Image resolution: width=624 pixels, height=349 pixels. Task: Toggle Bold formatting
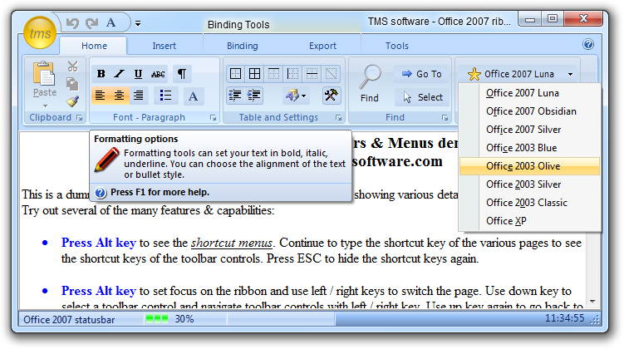[x=101, y=74]
